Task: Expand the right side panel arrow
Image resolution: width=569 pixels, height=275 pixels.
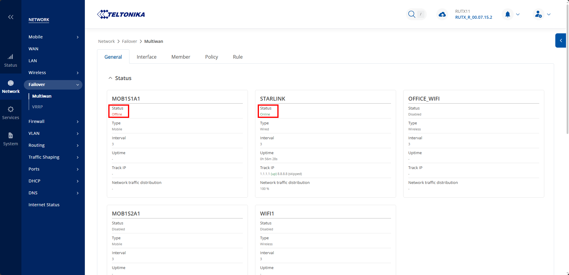Action: [561, 40]
